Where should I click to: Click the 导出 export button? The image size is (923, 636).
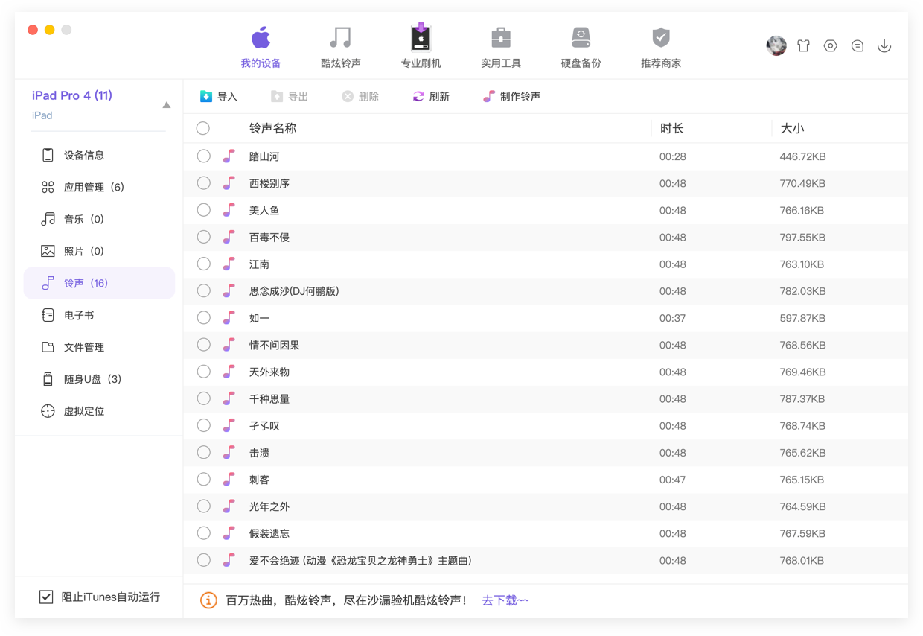[x=290, y=96]
